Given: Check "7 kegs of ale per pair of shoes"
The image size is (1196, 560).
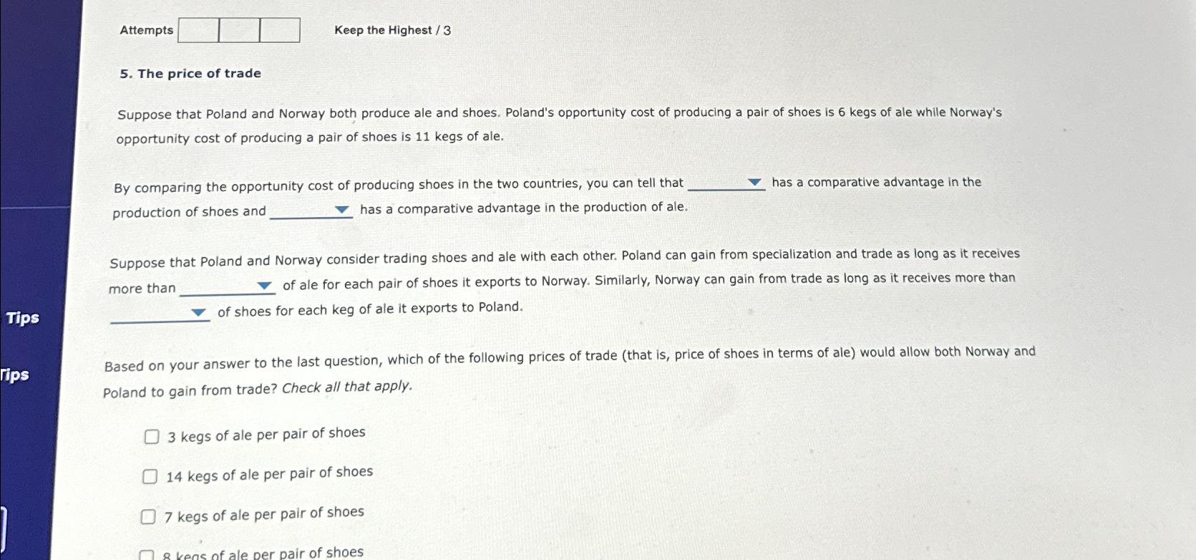Looking at the screenshot, I should click(x=150, y=516).
